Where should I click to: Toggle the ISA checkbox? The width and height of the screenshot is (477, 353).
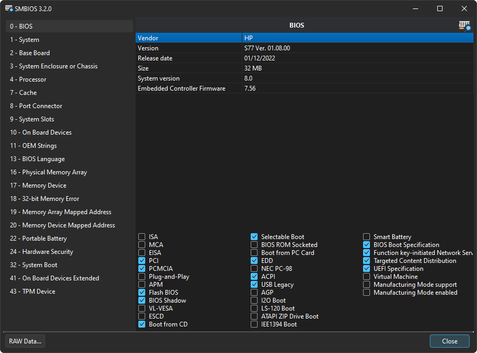(x=142, y=237)
